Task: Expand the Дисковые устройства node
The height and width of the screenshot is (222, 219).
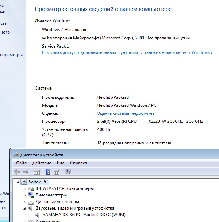Action: click(24, 202)
